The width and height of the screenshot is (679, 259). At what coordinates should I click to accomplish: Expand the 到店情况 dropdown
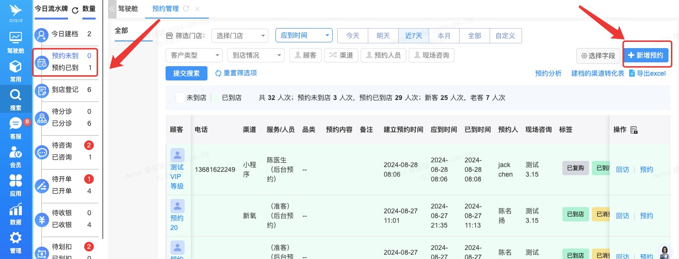tap(256, 55)
